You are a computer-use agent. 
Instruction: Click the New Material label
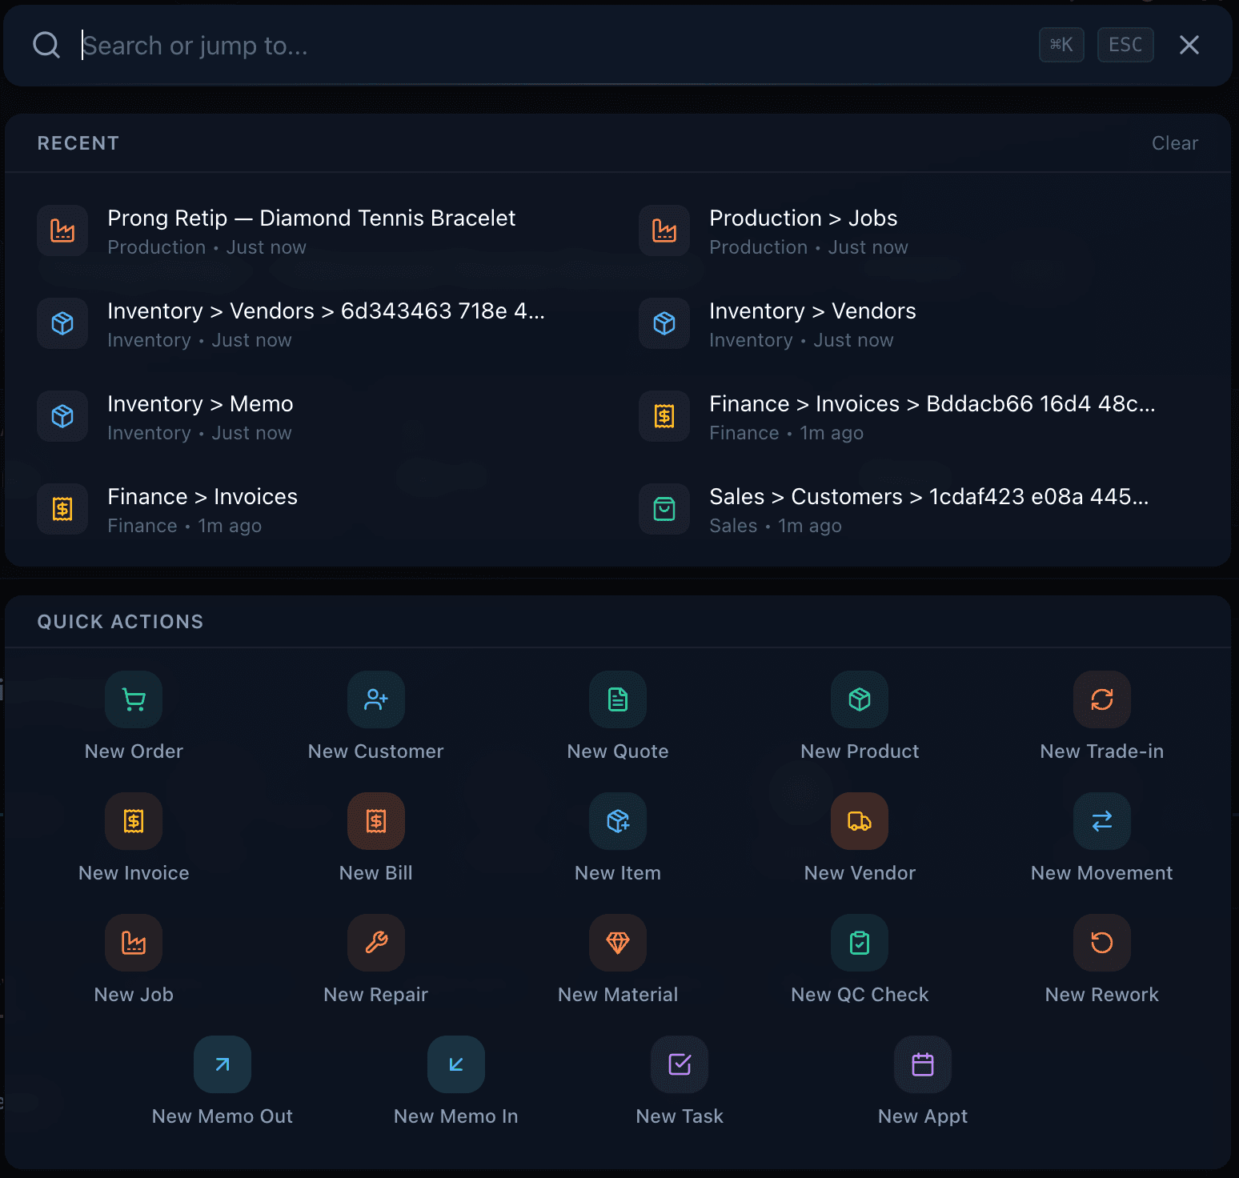[618, 995]
